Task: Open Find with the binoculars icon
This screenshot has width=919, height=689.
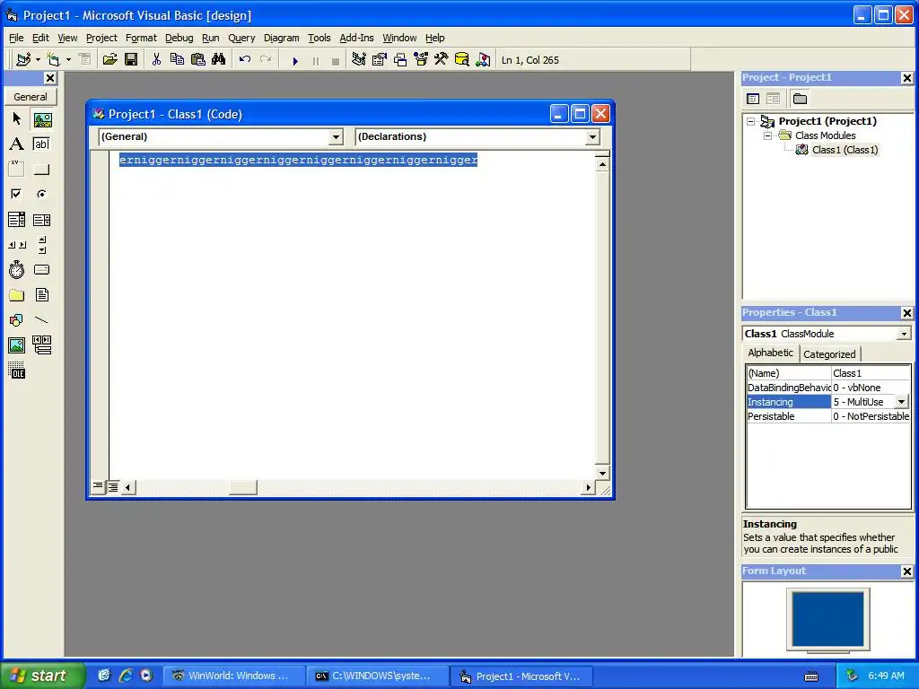Action: pos(219,59)
